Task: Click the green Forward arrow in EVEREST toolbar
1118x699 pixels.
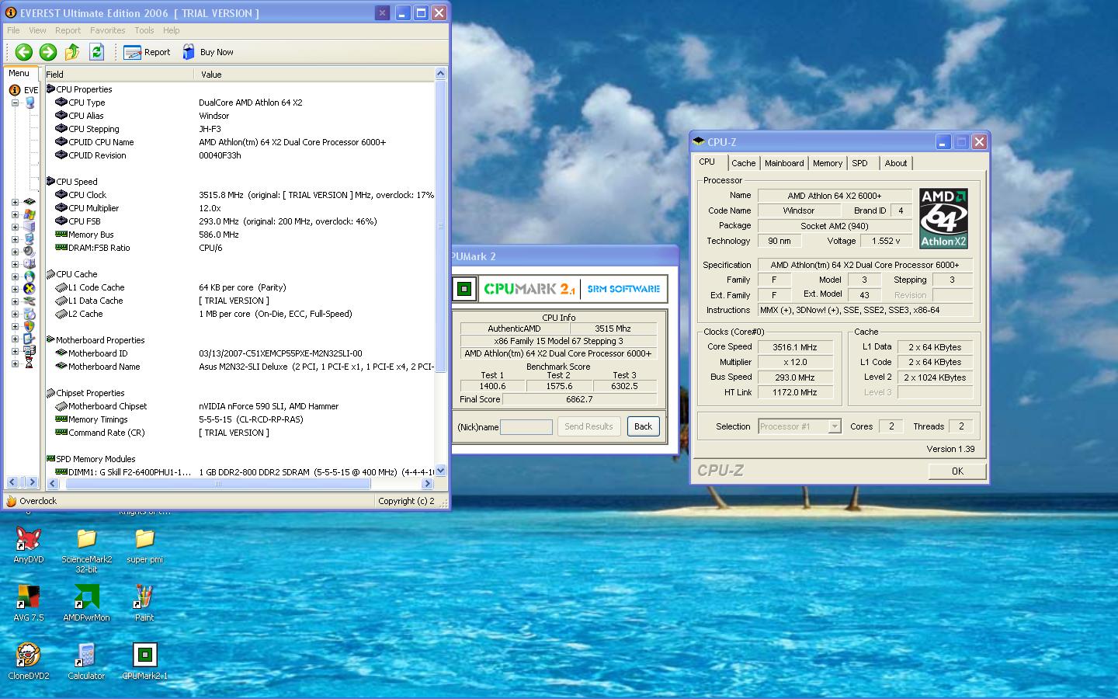Action: click(x=48, y=52)
